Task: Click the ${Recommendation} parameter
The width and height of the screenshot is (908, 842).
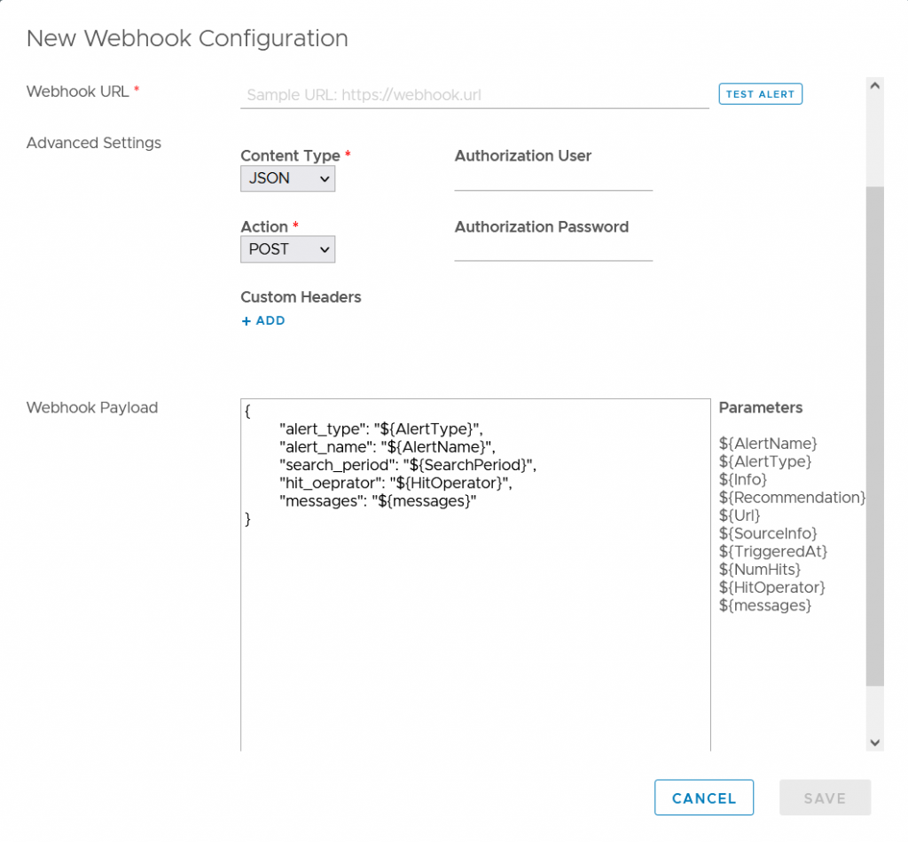Action: click(792, 498)
